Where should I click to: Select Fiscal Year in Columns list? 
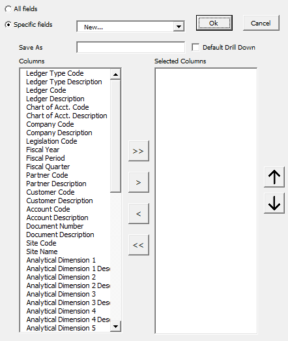[x=65, y=150]
